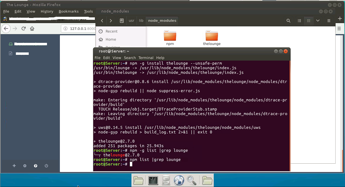
Task: Go to Firefox home page icon
Action: (32, 29)
